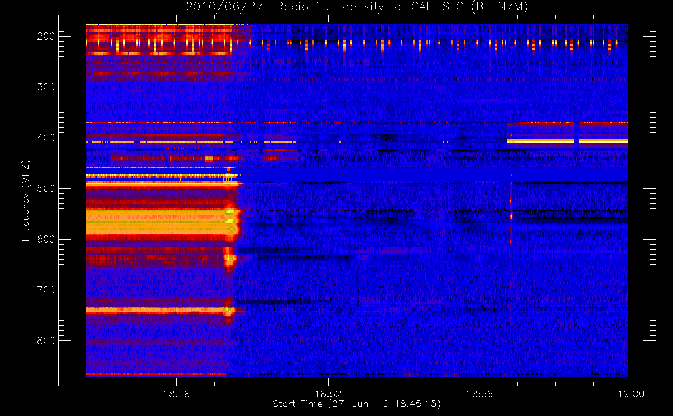Click the 800 frequency tick label
This screenshot has width=673, height=416.
[46, 341]
